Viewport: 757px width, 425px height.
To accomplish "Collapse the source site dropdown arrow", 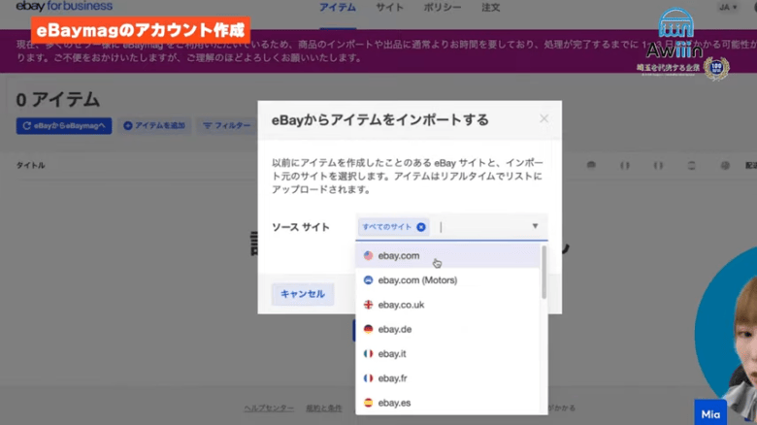I will click(x=535, y=227).
